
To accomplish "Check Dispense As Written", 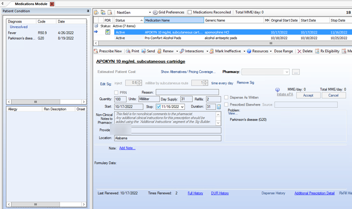I will [x=226, y=97].
